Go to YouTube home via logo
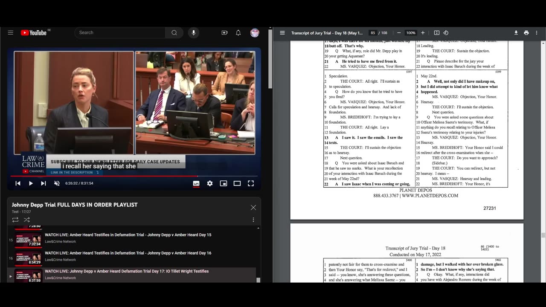Viewport: 546px width, 307px height. tap(33, 33)
